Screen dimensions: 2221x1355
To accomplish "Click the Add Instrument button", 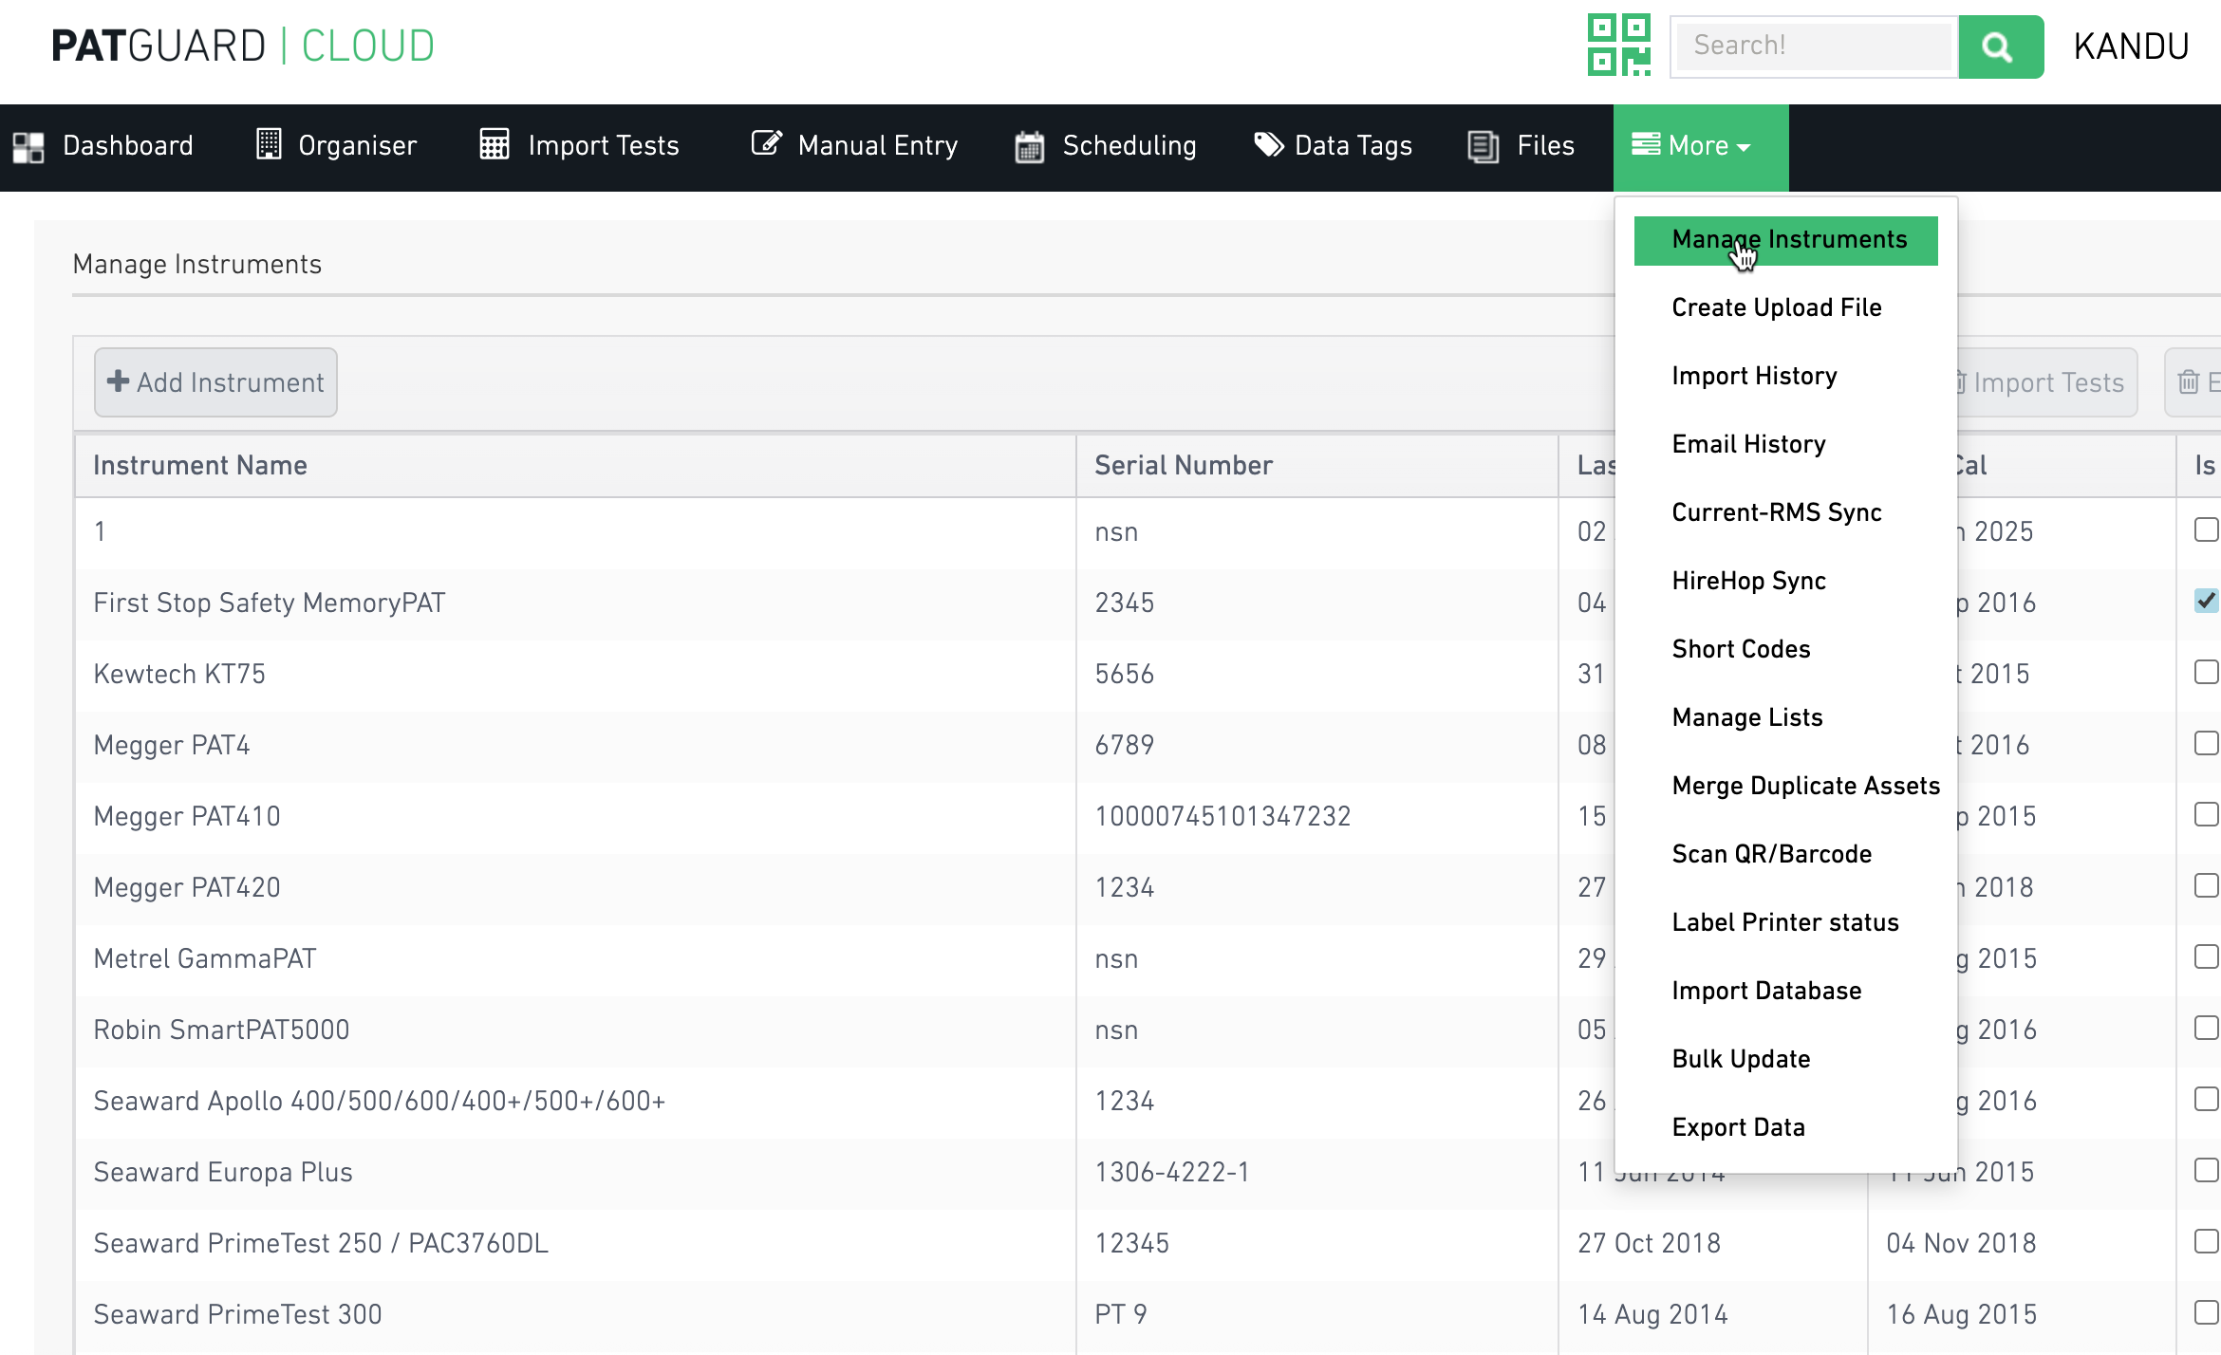I will pyautogui.click(x=215, y=382).
